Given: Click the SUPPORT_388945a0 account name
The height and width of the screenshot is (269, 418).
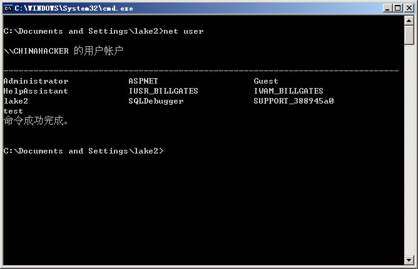Looking at the screenshot, I should pyautogui.click(x=293, y=101).
